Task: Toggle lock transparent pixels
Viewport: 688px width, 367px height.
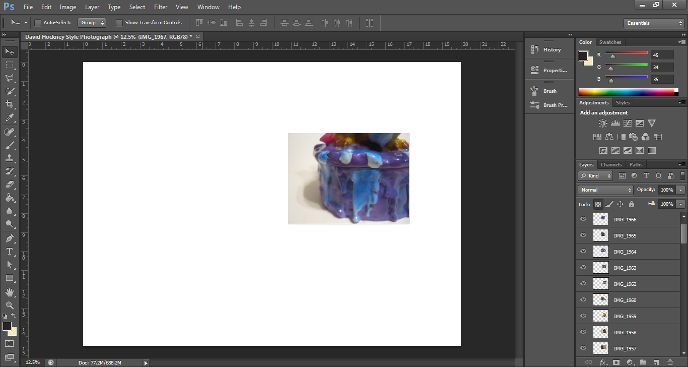Action: 598,204
